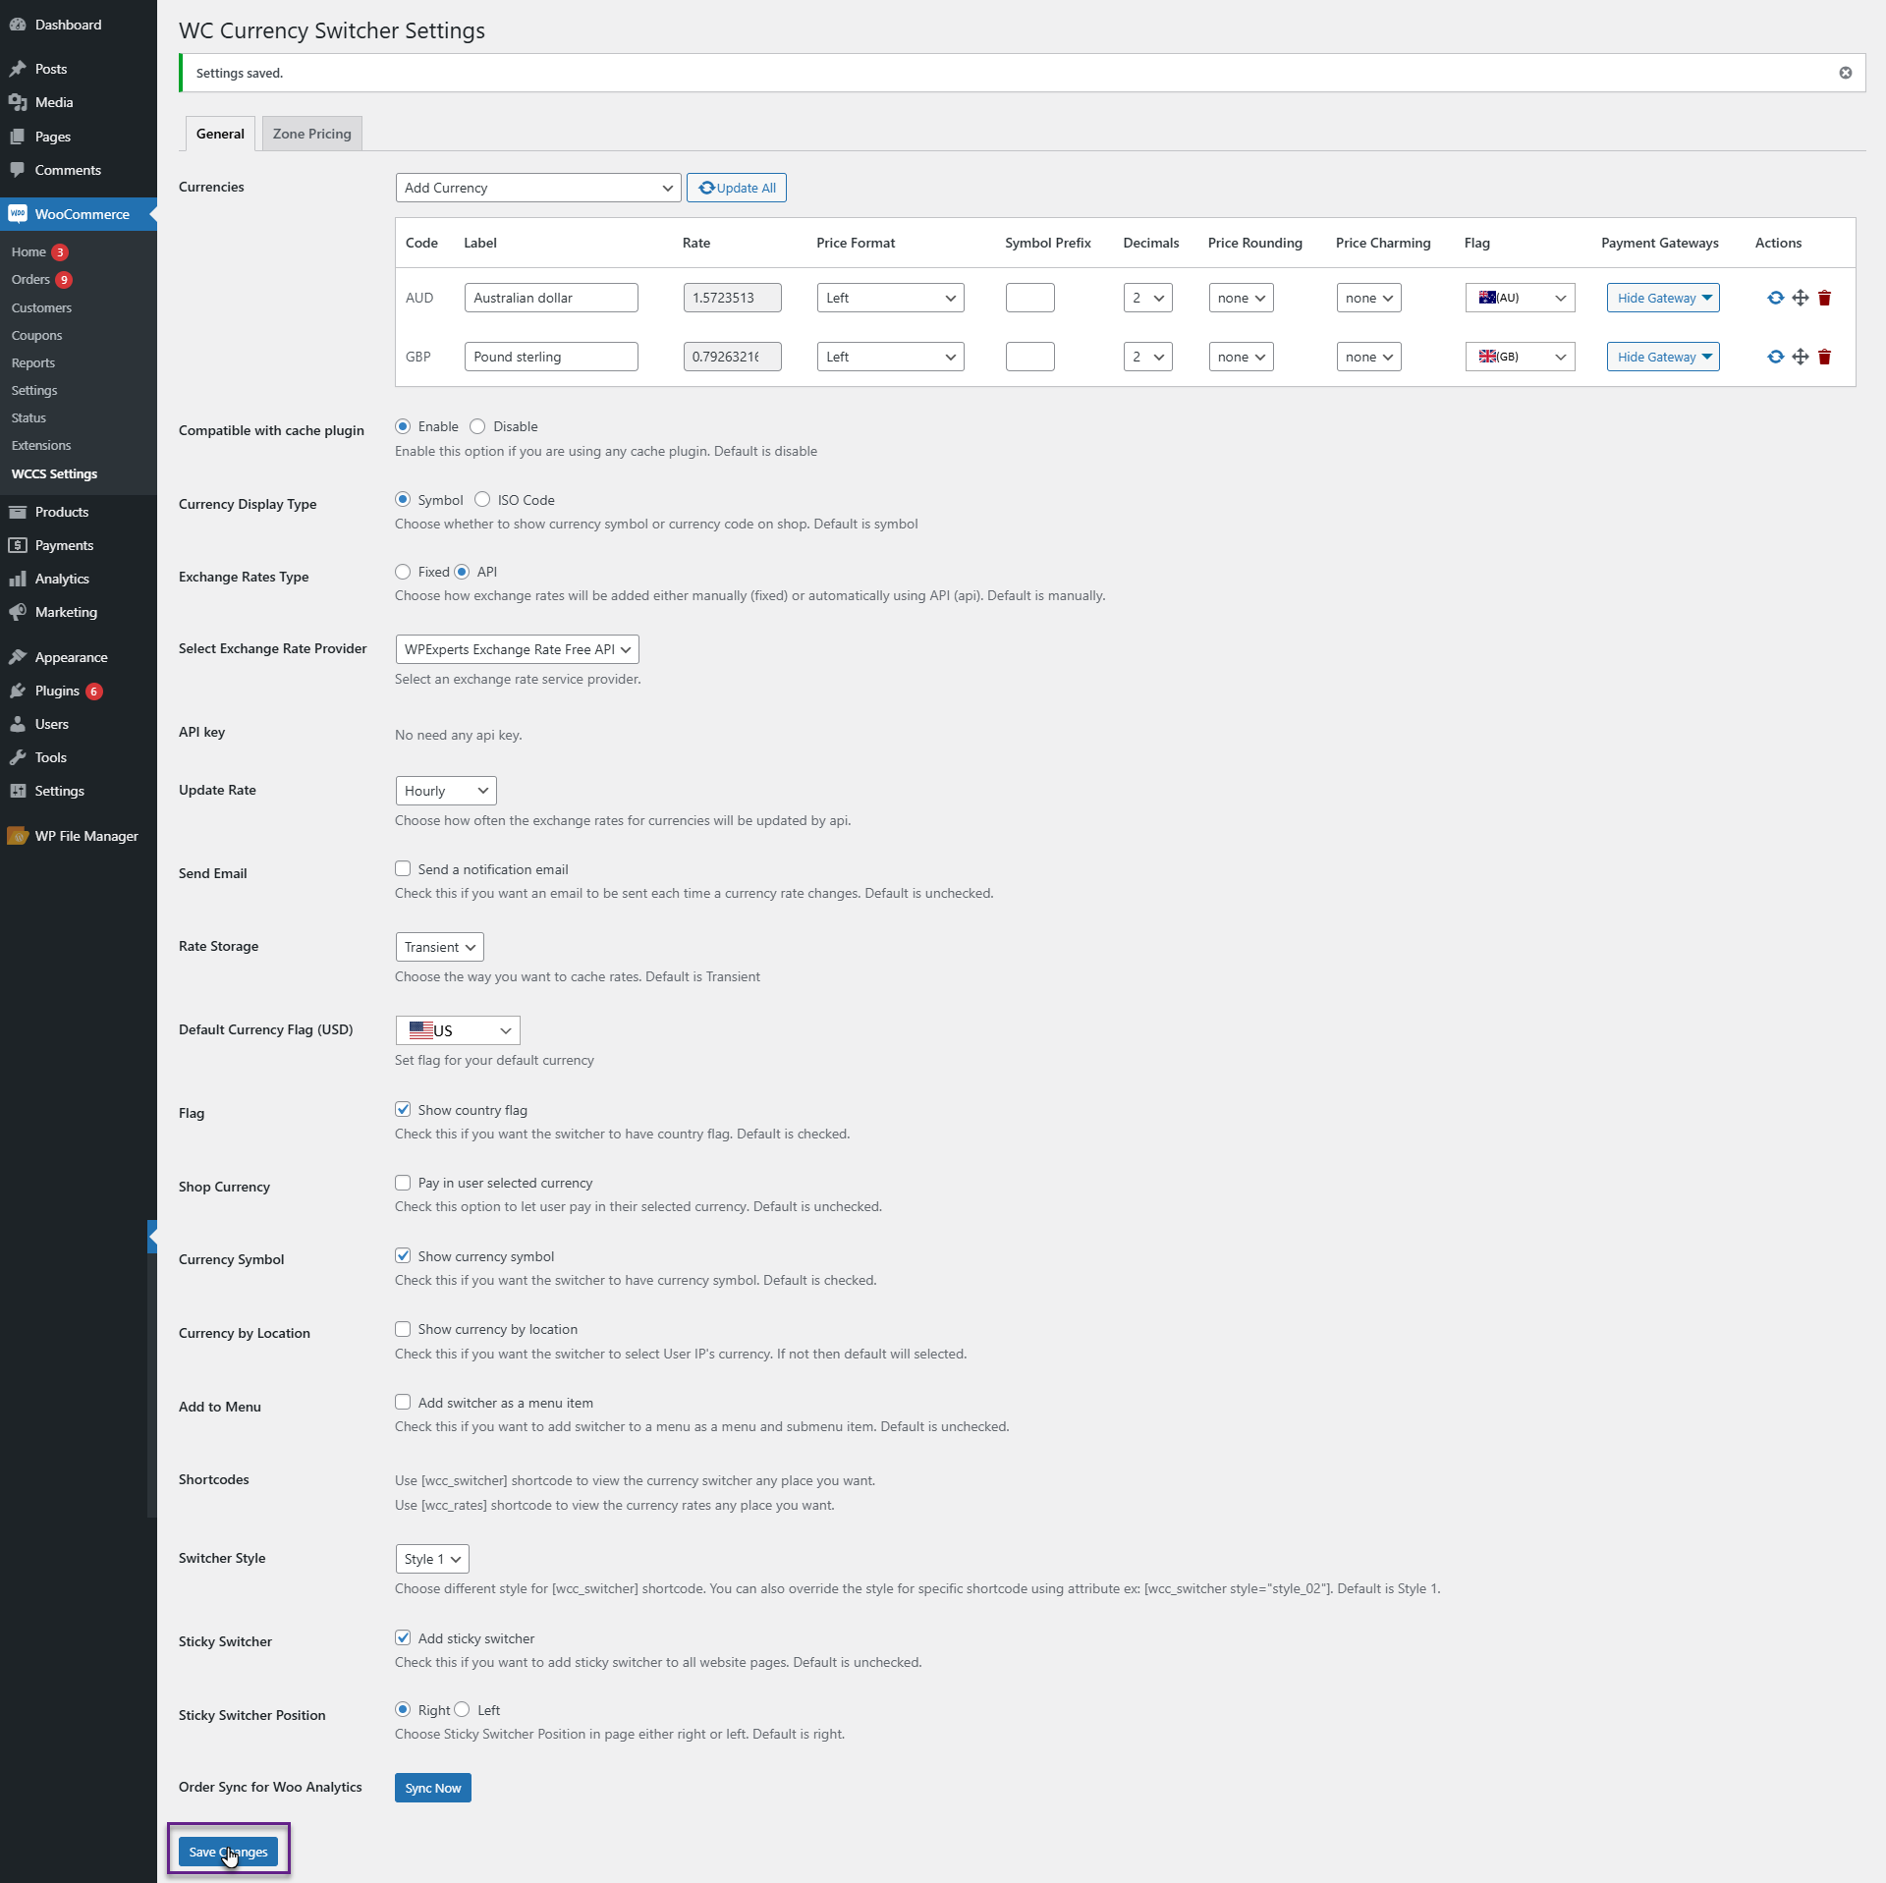This screenshot has width=1886, height=1883.
Task: Click the Update All button
Action: point(737,188)
